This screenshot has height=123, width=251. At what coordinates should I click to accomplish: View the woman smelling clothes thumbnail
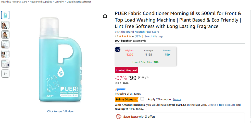(x=5, y=25)
